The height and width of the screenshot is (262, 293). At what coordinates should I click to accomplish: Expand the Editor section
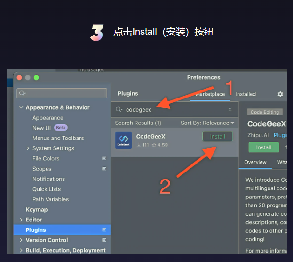coord(21,220)
